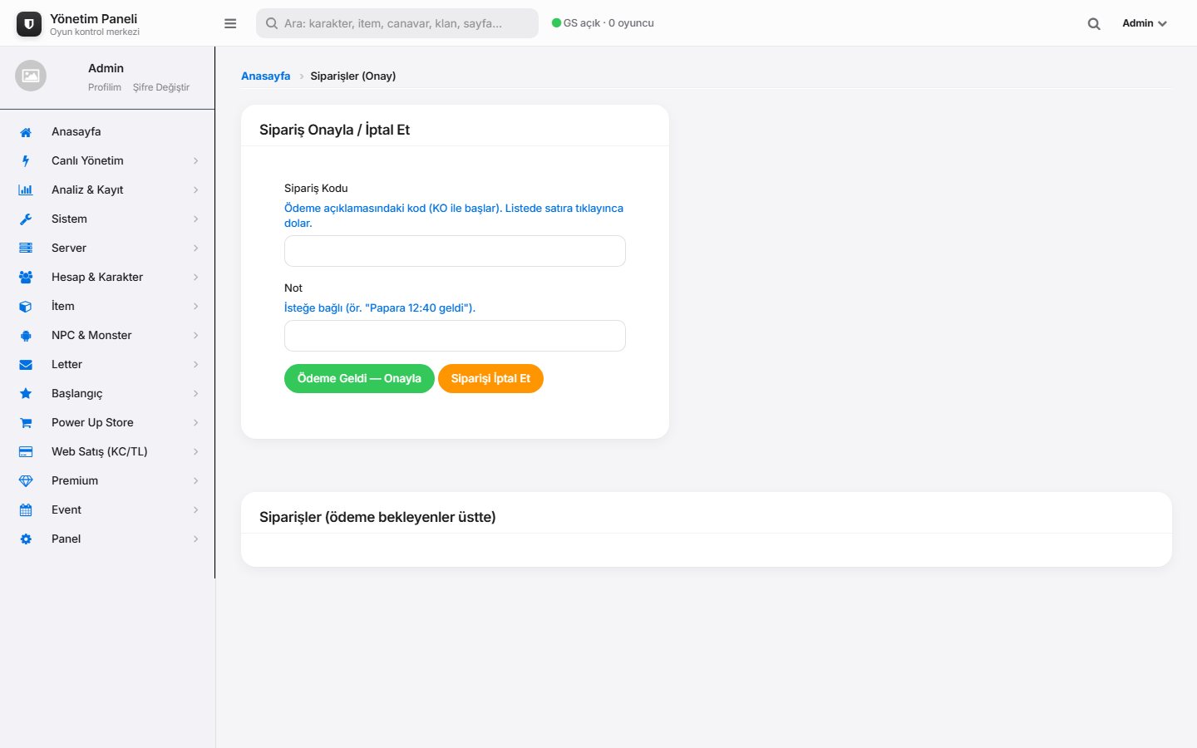Click the "GS açık · 0 oyuncu" status text

pyautogui.click(x=608, y=23)
